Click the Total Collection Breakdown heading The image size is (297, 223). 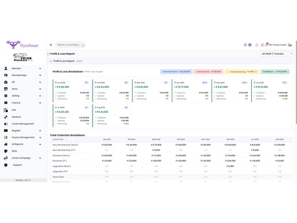[x=68, y=135]
